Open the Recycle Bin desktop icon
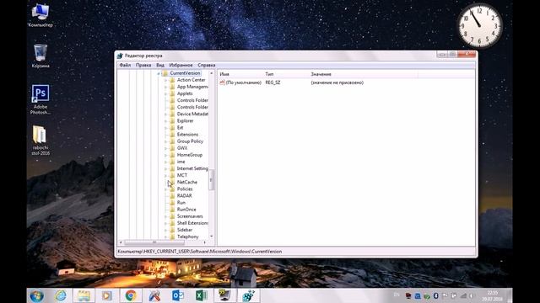This screenshot has width=540, height=303. 40,56
